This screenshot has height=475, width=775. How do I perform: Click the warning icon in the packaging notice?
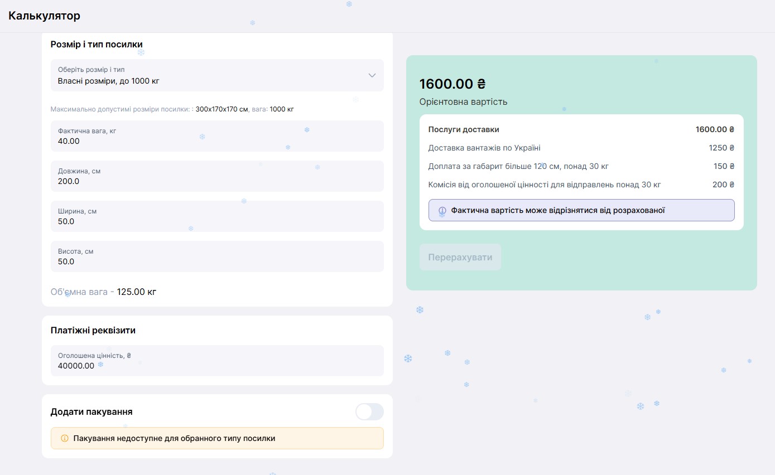(64, 438)
